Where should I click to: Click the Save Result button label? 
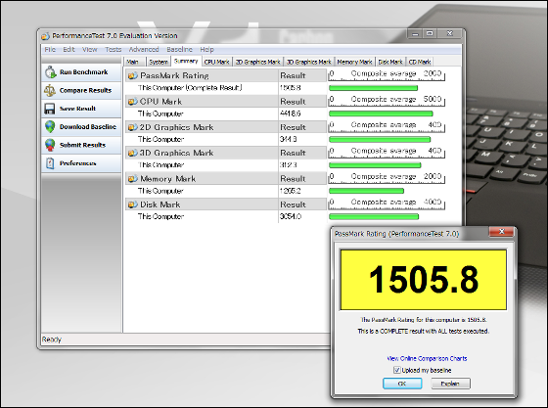coord(77,109)
